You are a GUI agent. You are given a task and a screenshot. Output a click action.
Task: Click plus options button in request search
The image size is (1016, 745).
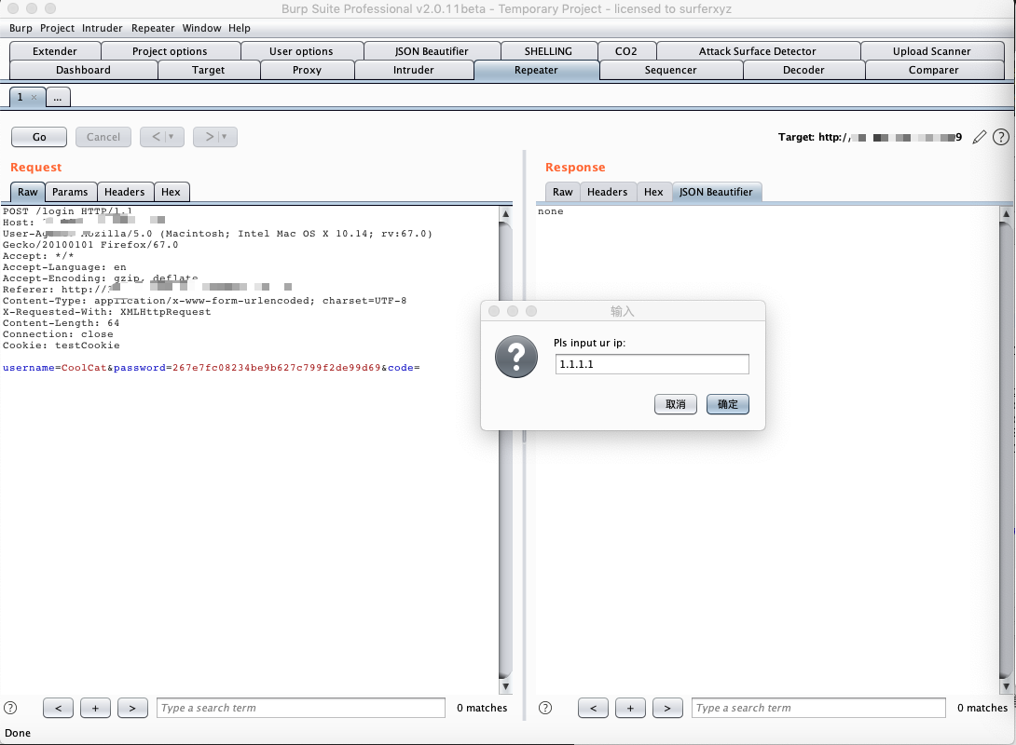(x=95, y=708)
